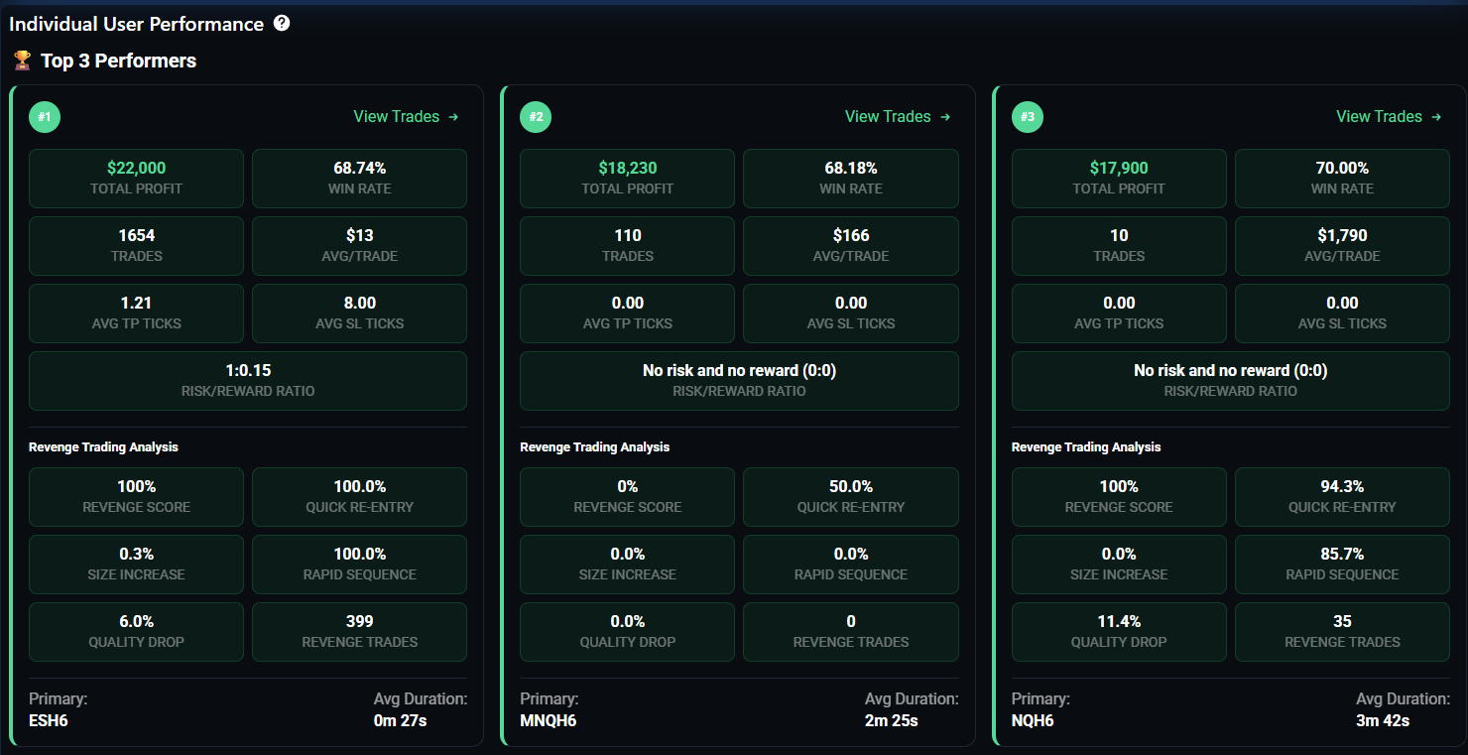The image size is (1468, 755).
Task: Click the 399 Revenge Trades card
Action: coord(359,631)
